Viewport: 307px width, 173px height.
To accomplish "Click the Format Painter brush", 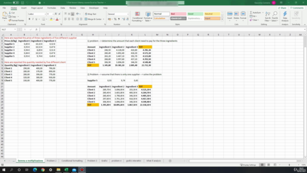I will 10,20.
